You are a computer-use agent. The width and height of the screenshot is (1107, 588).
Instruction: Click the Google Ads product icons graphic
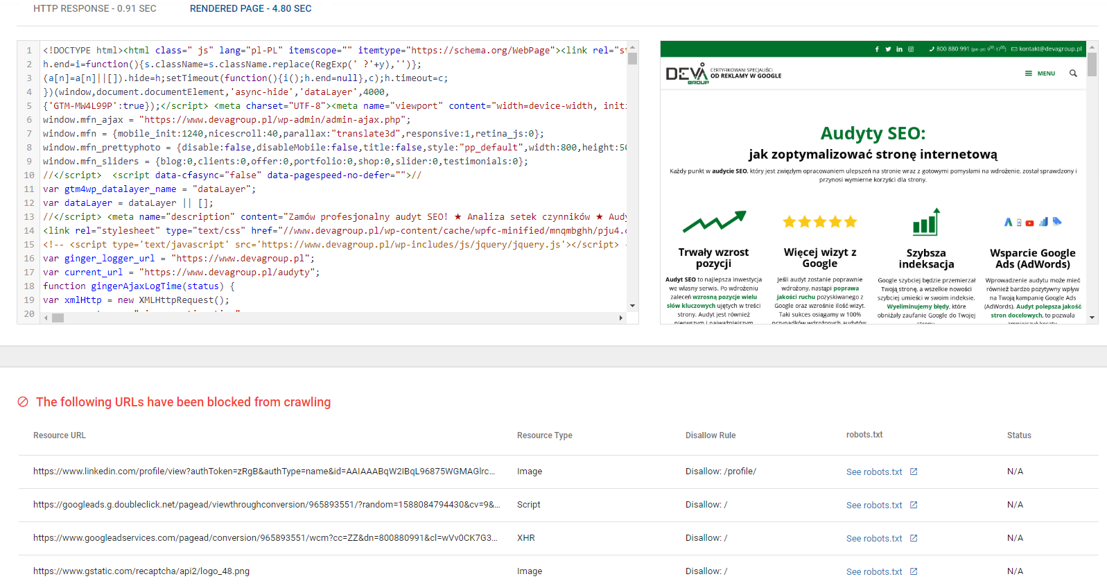(1033, 222)
